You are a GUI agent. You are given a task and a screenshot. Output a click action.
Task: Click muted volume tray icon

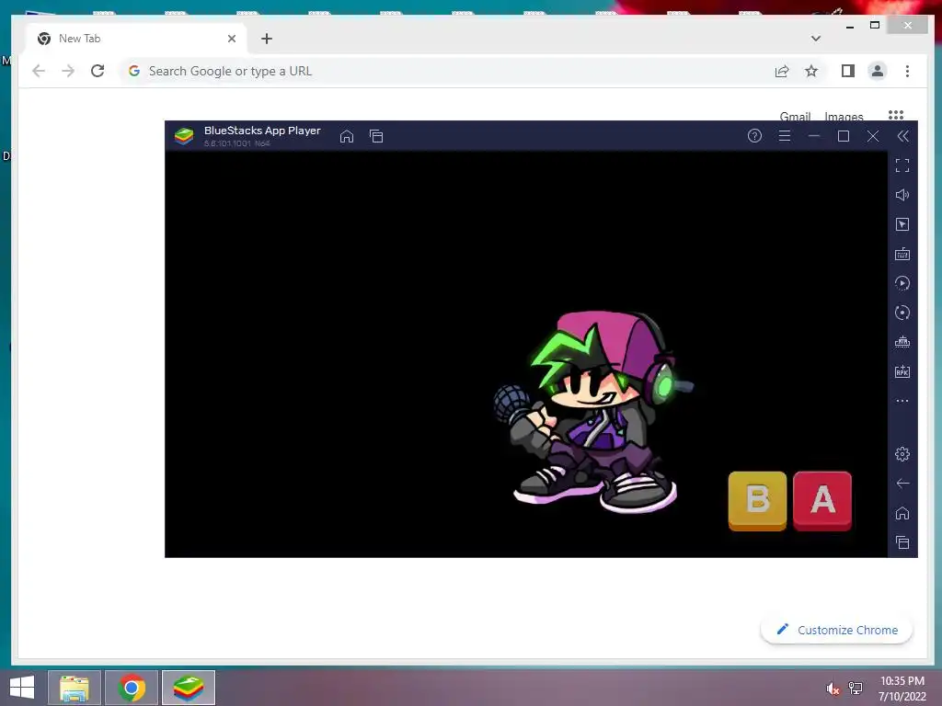833,689
